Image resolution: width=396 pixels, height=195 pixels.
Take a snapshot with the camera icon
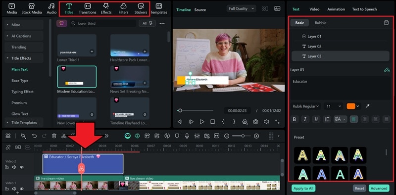point(255,122)
